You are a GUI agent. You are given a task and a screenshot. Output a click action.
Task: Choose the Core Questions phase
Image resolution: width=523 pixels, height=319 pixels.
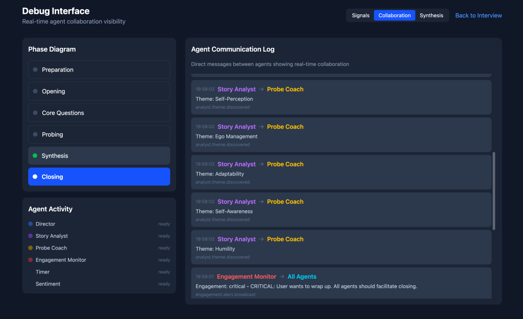(99, 113)
